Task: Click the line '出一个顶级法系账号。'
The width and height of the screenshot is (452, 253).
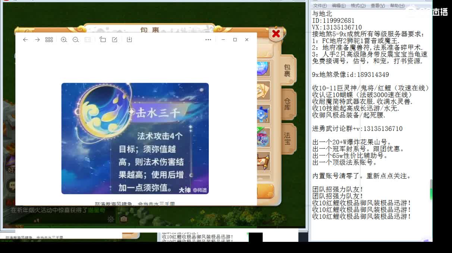Action: (x=345, y=163)
